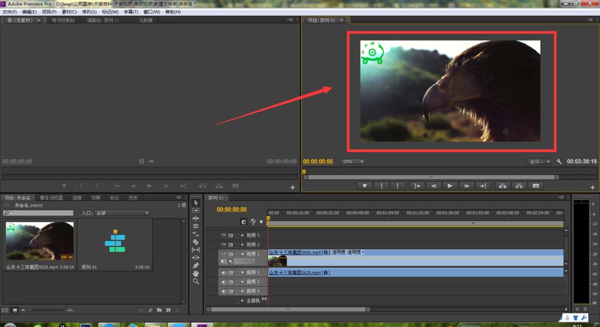Open Program monitor settings wrench
The height and width of the screenshot is (327, 600).
click(559, 162)
